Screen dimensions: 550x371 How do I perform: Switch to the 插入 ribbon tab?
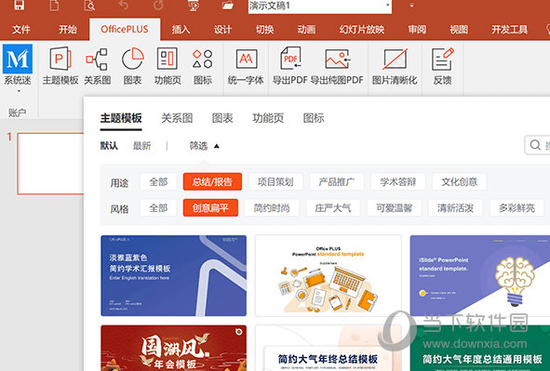[181, 30]
